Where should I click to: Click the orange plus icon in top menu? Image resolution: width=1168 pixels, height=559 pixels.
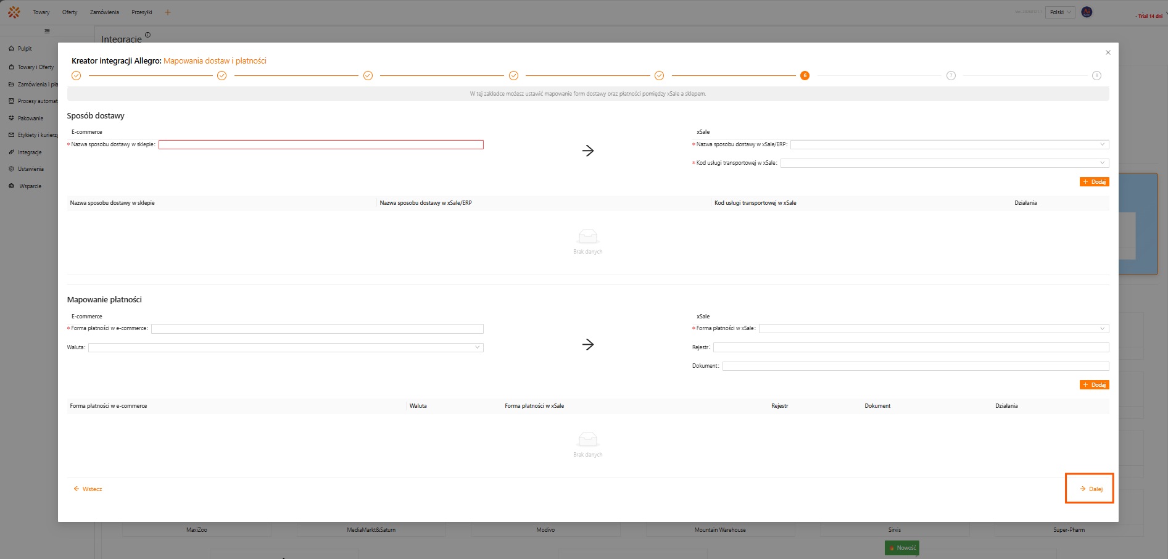pos(167,12)
